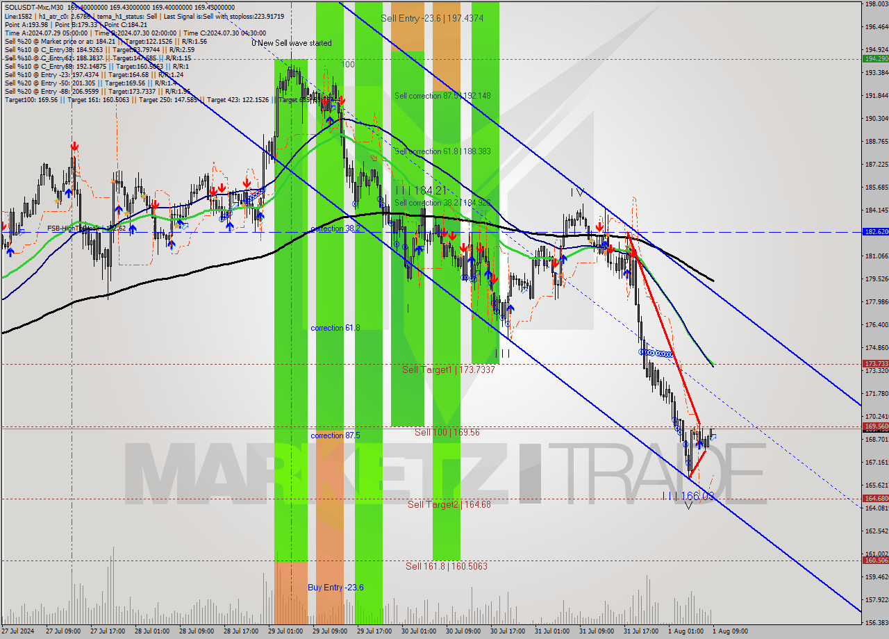Image resolution: width=889 pixels, height=639 pixels.
Task: Click the blue 182.620 price tag
Action: [x=876, y=232]
